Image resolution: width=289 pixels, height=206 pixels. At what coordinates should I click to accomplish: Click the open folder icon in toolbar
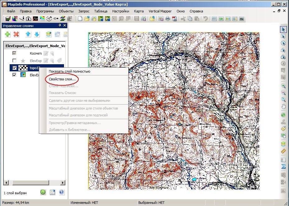(x=87, y=19)
